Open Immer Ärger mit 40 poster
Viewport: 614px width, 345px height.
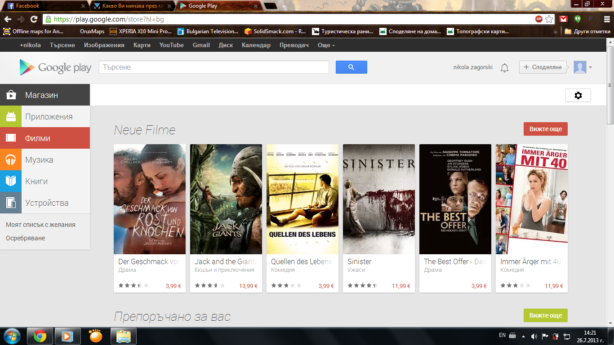[532, 199]
